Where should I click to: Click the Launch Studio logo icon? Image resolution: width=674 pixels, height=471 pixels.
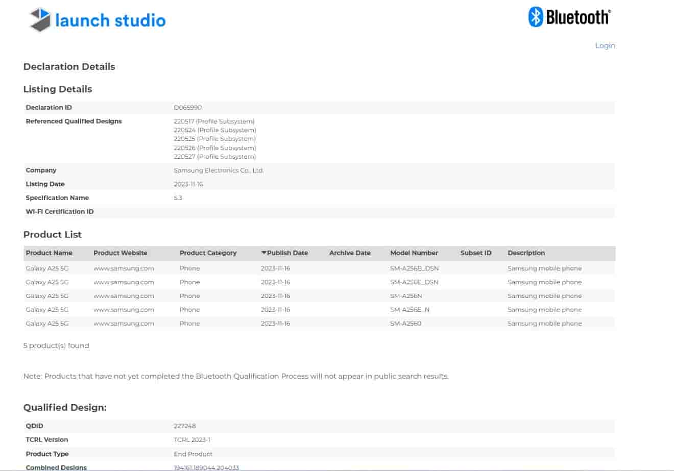coord(40,20)
